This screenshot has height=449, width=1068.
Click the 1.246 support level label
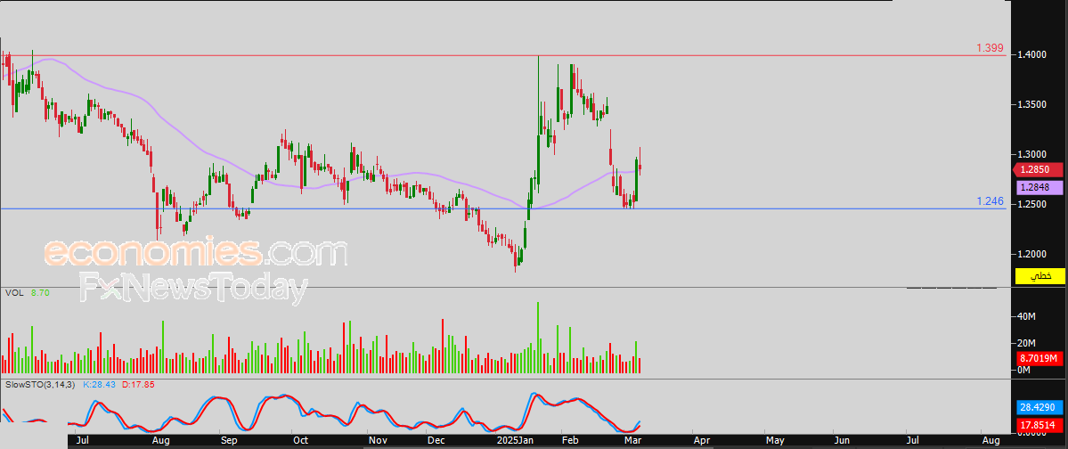[990, 201]
